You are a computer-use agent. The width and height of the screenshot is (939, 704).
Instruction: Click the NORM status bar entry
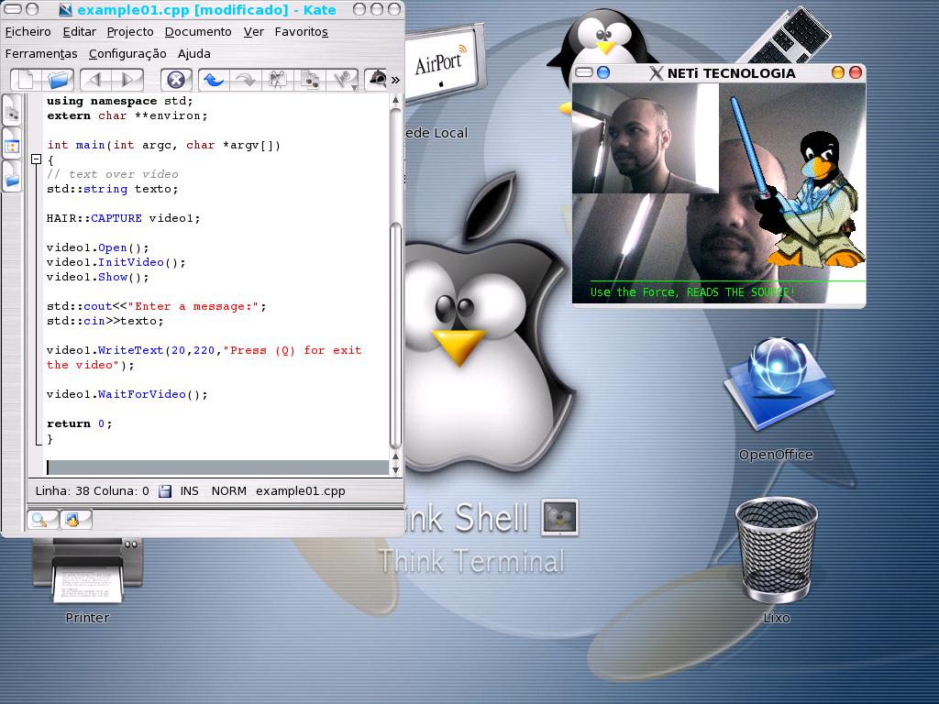point(228,491)
